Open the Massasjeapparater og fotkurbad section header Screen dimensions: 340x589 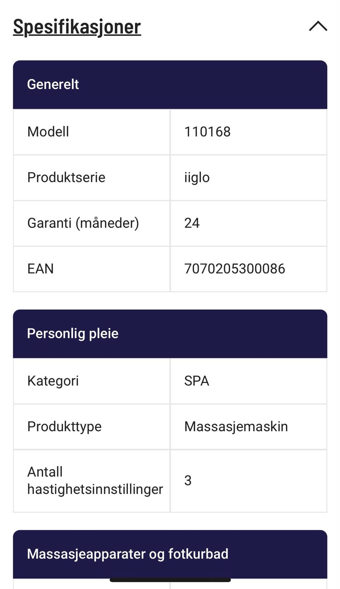pos(127,554)
